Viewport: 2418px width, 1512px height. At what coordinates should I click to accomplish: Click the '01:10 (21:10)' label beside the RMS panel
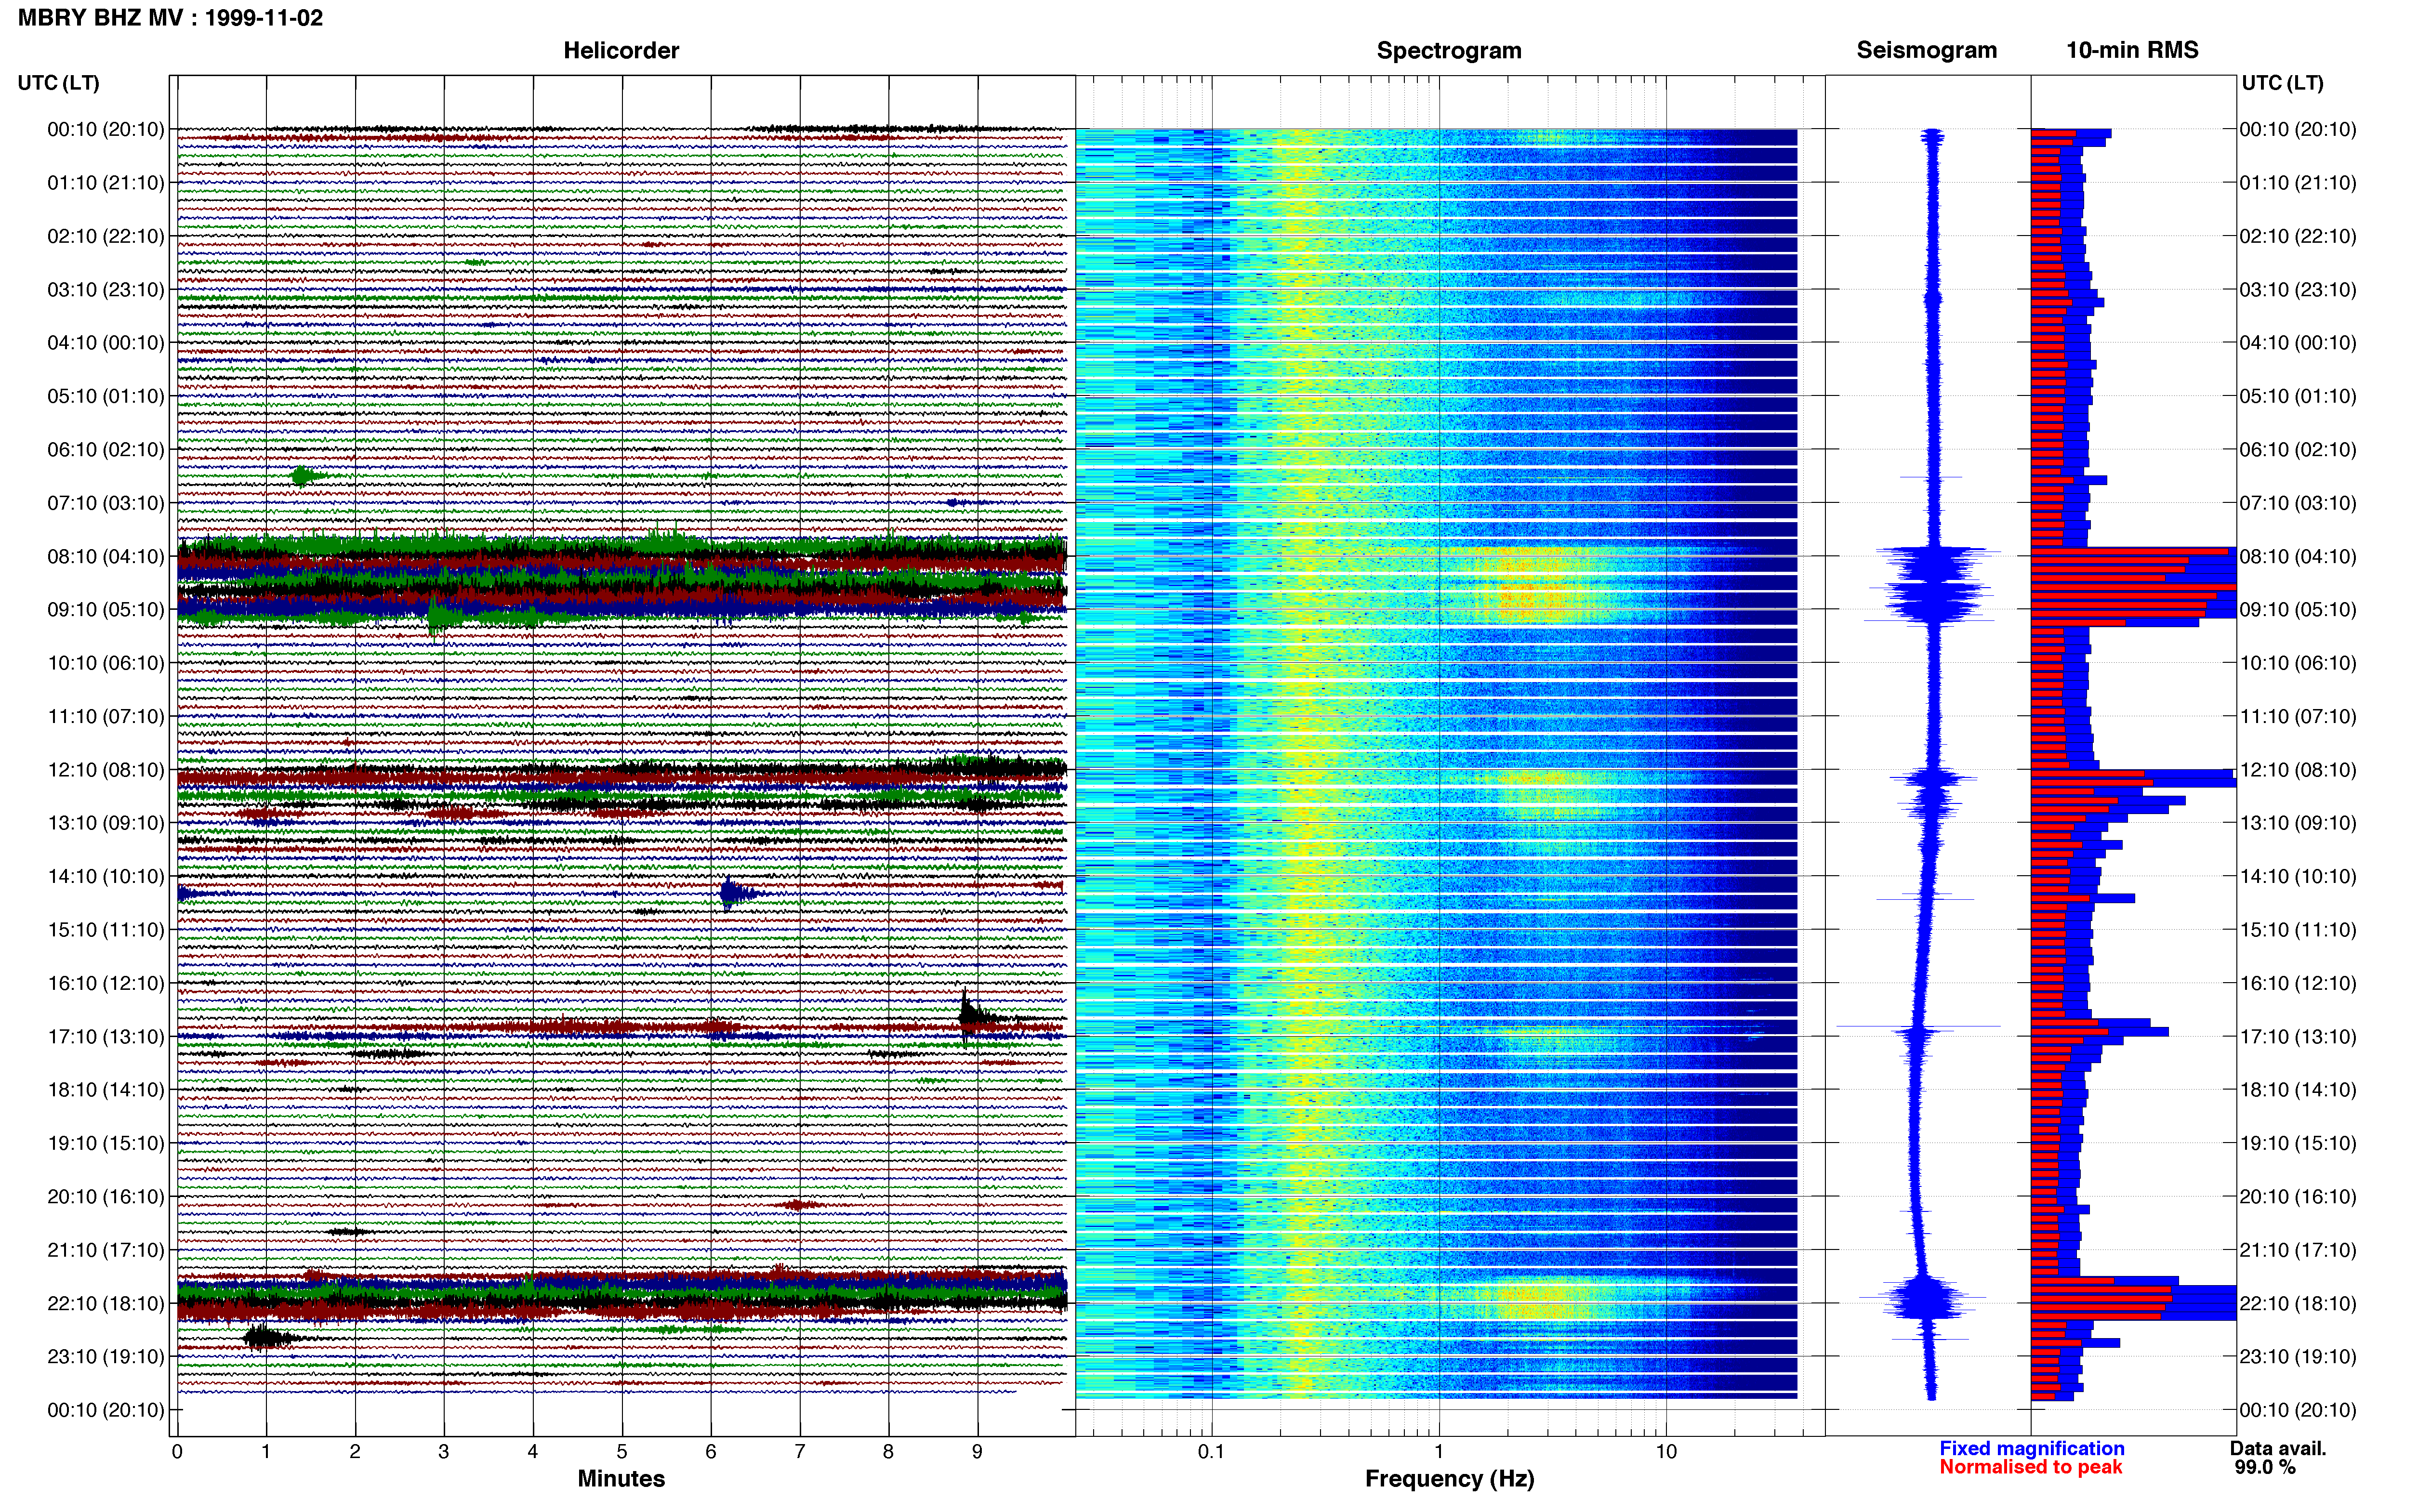(x=2298, y=182)
